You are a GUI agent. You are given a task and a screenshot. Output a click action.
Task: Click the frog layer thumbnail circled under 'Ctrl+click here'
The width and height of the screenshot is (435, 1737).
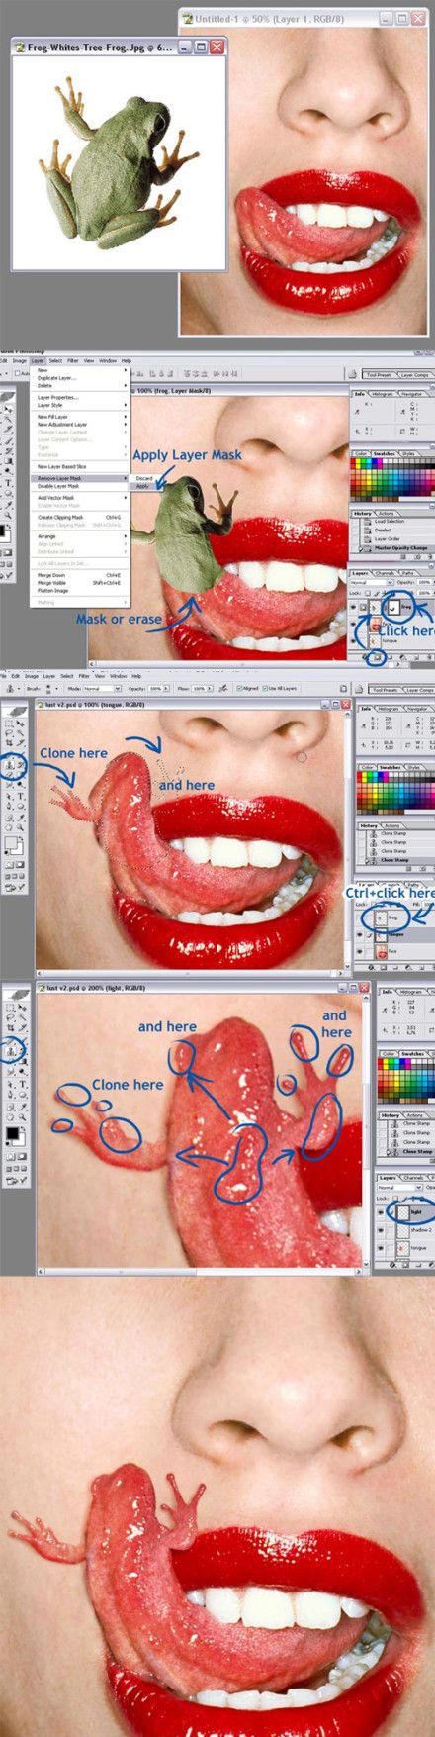pyautogui.click(x=381, y=917)
